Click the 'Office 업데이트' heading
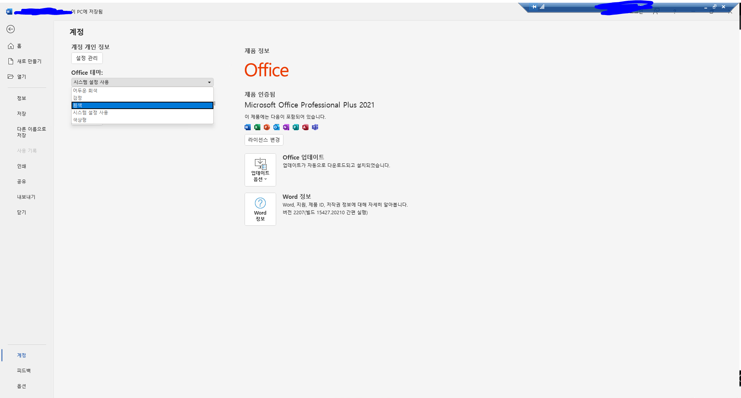The height and width of the screenshot is (398, 741). [x=303, y=157]
